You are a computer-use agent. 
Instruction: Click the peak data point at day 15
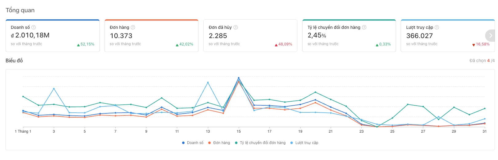coord(239,78)
